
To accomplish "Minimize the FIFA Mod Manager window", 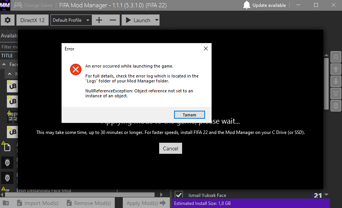I will coord(298,5).
